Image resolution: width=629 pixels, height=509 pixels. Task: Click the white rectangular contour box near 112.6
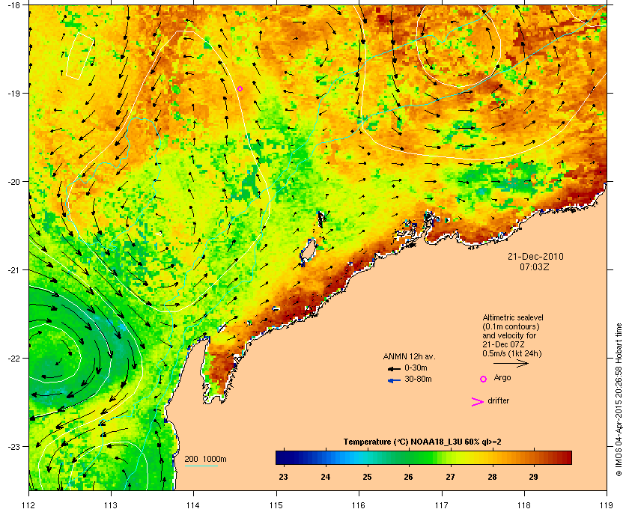pyautogui.click(x=80, y=56)
